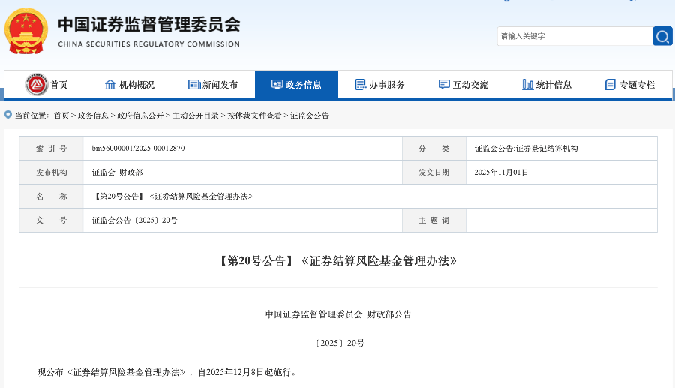Screen dimensions: 675x388
Task: Open the 办事服务 menu item
Action: pyautogui.click(x=387, y=85)
